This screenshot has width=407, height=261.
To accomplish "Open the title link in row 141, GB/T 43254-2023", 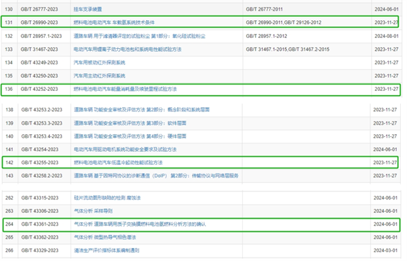I will (125, 150).
